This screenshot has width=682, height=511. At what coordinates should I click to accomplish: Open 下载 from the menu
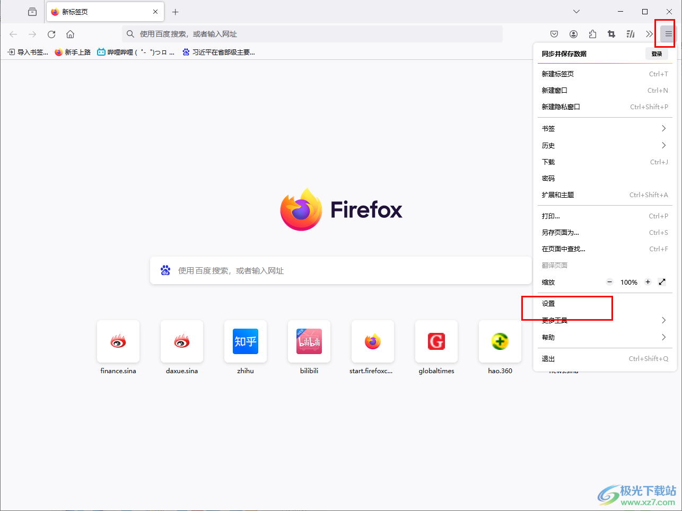tap(605, 162)
